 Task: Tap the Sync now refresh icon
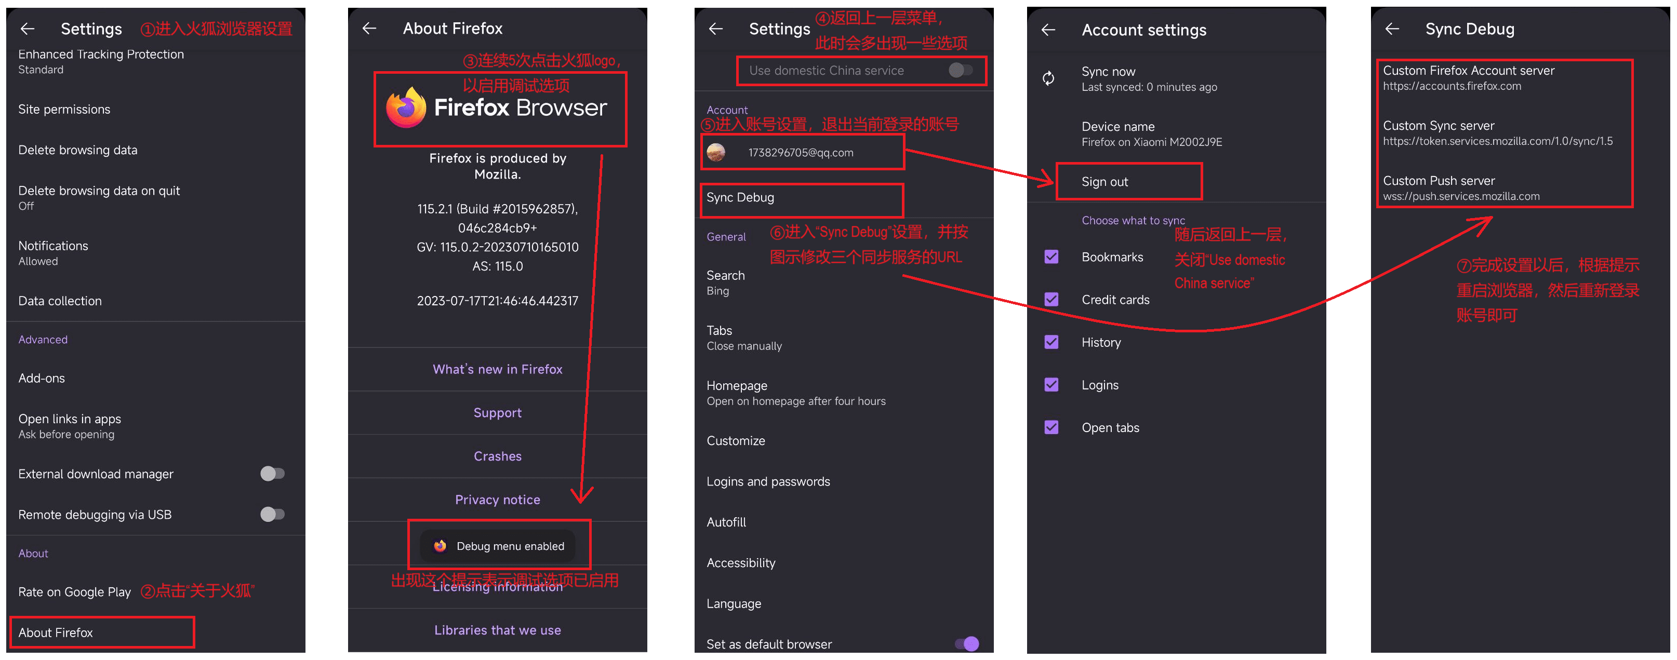click(1048, 79)
